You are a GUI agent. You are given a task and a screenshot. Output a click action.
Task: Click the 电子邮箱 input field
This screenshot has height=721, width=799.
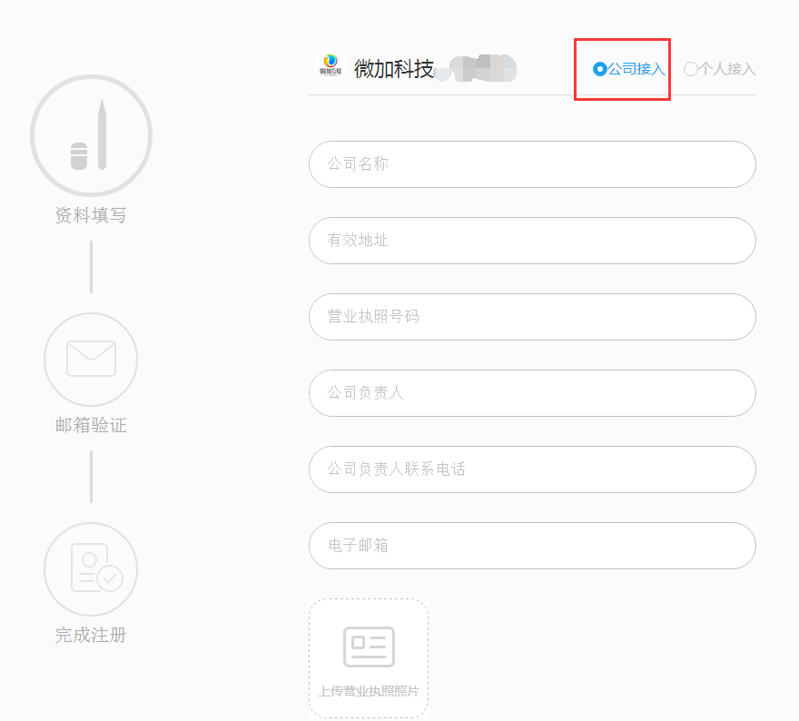coord(532,546)
